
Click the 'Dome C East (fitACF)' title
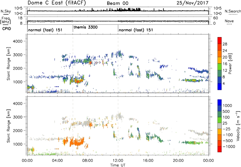click(x=57, y=3)
